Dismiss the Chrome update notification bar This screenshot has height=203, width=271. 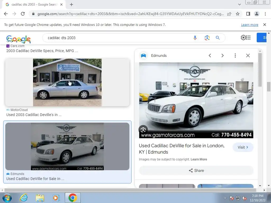point(264,25)
